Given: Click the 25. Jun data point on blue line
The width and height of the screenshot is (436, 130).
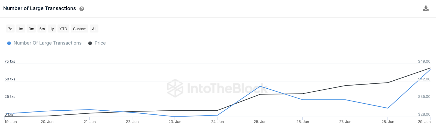Looking at the screenshot, I should click(x=260, y=86).
